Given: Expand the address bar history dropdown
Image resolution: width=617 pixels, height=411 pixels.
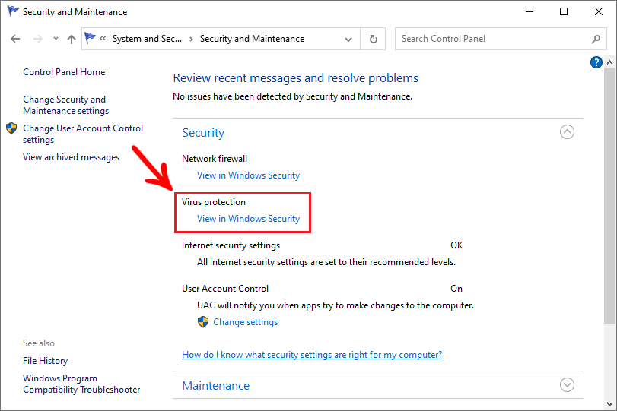Looking at the screenshot, I should (348, 40).
